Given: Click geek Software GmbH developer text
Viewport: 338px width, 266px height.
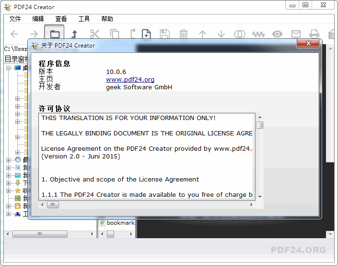Looking at the screenshot, I should tap(139, 87).
